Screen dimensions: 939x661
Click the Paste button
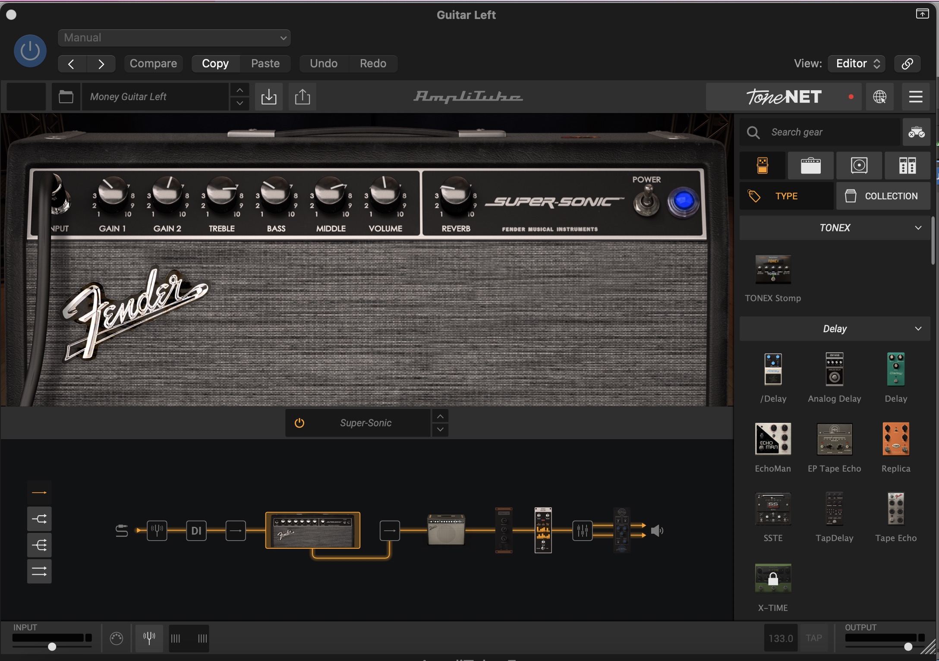[x=265, y=63]
